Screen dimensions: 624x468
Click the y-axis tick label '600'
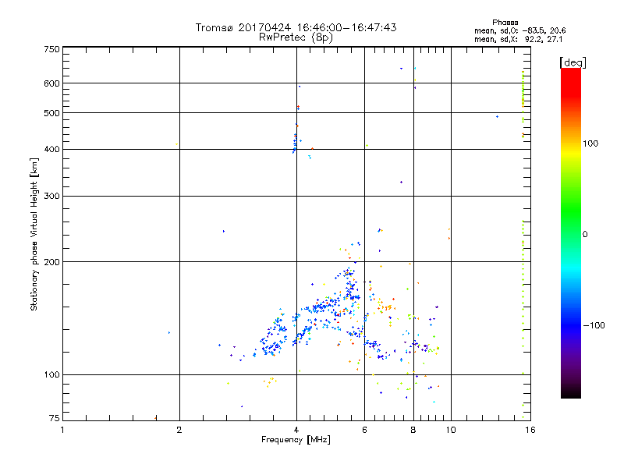pos(51,83)
